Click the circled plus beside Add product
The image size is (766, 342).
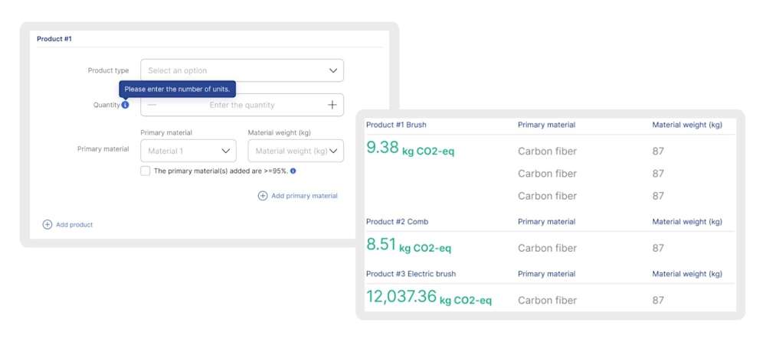tap(47, 224)
